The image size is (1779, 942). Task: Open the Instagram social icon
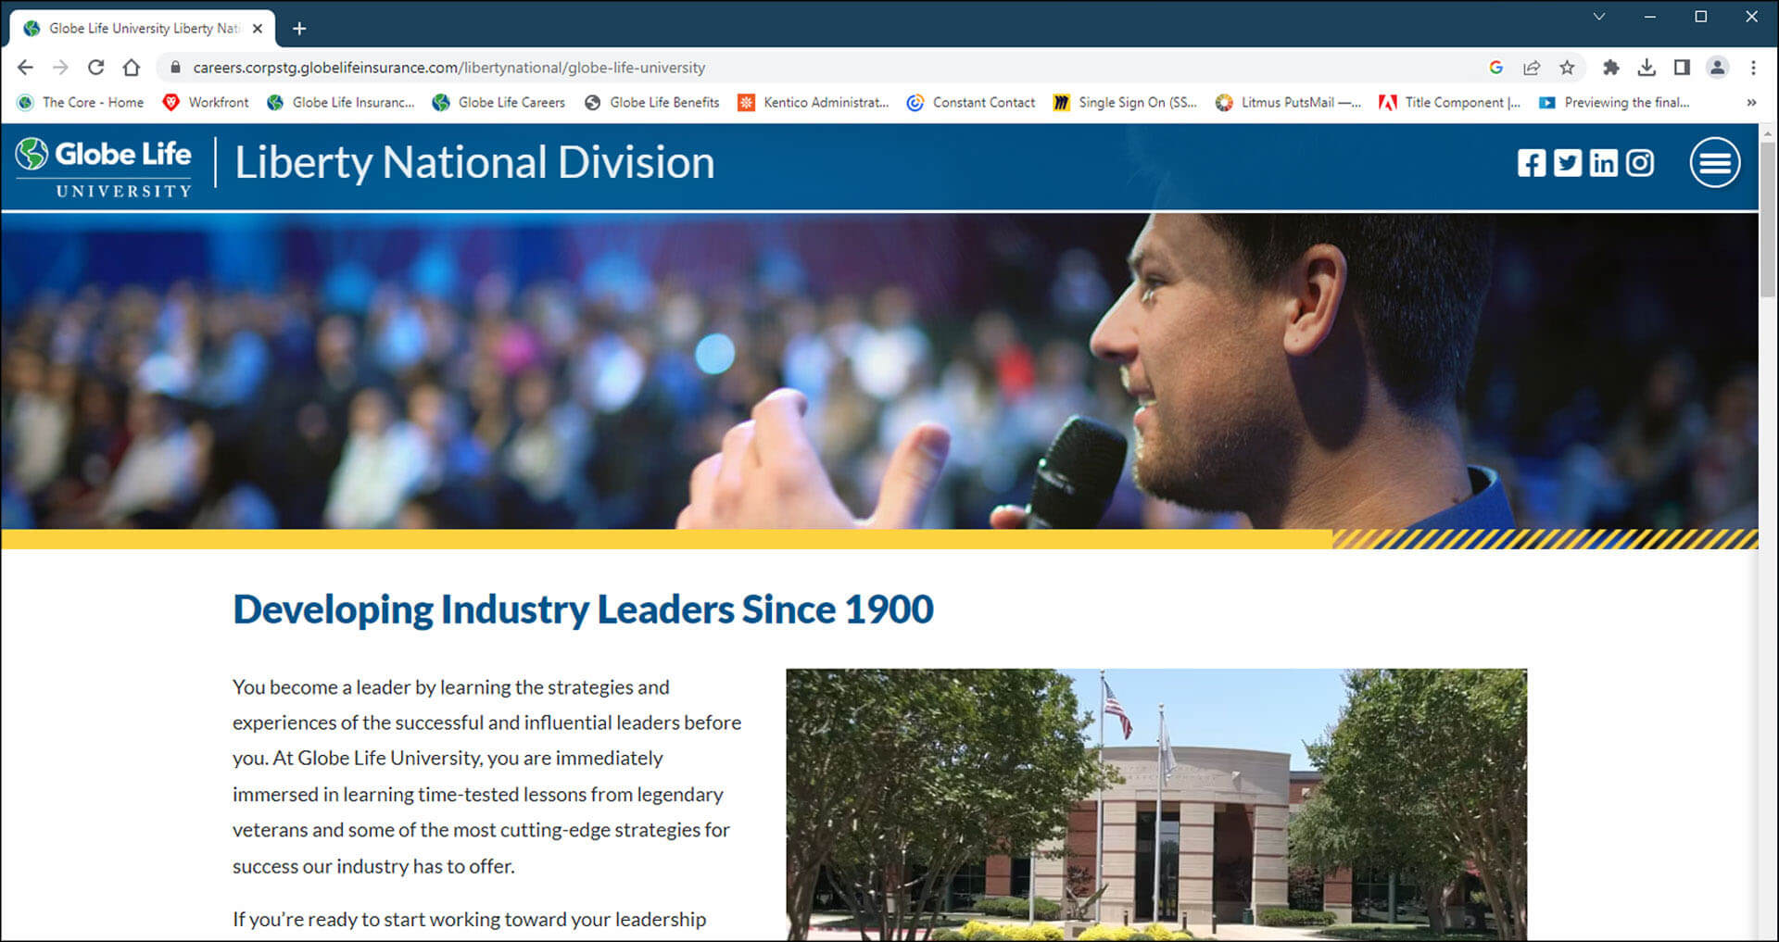tap(1639, 163)
